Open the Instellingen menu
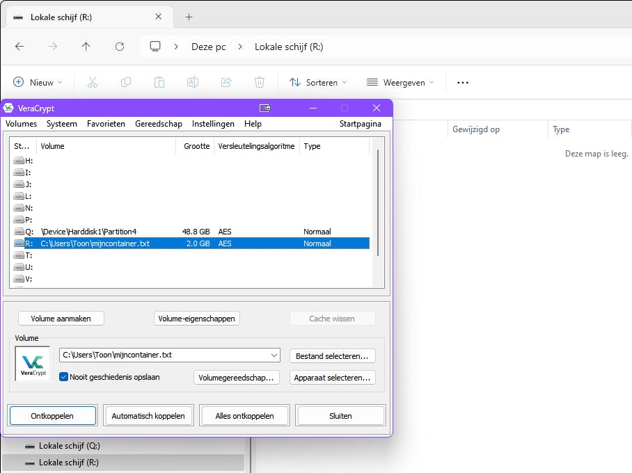Image resolution: width=632 pixels, height=473 pixels. 213,124
